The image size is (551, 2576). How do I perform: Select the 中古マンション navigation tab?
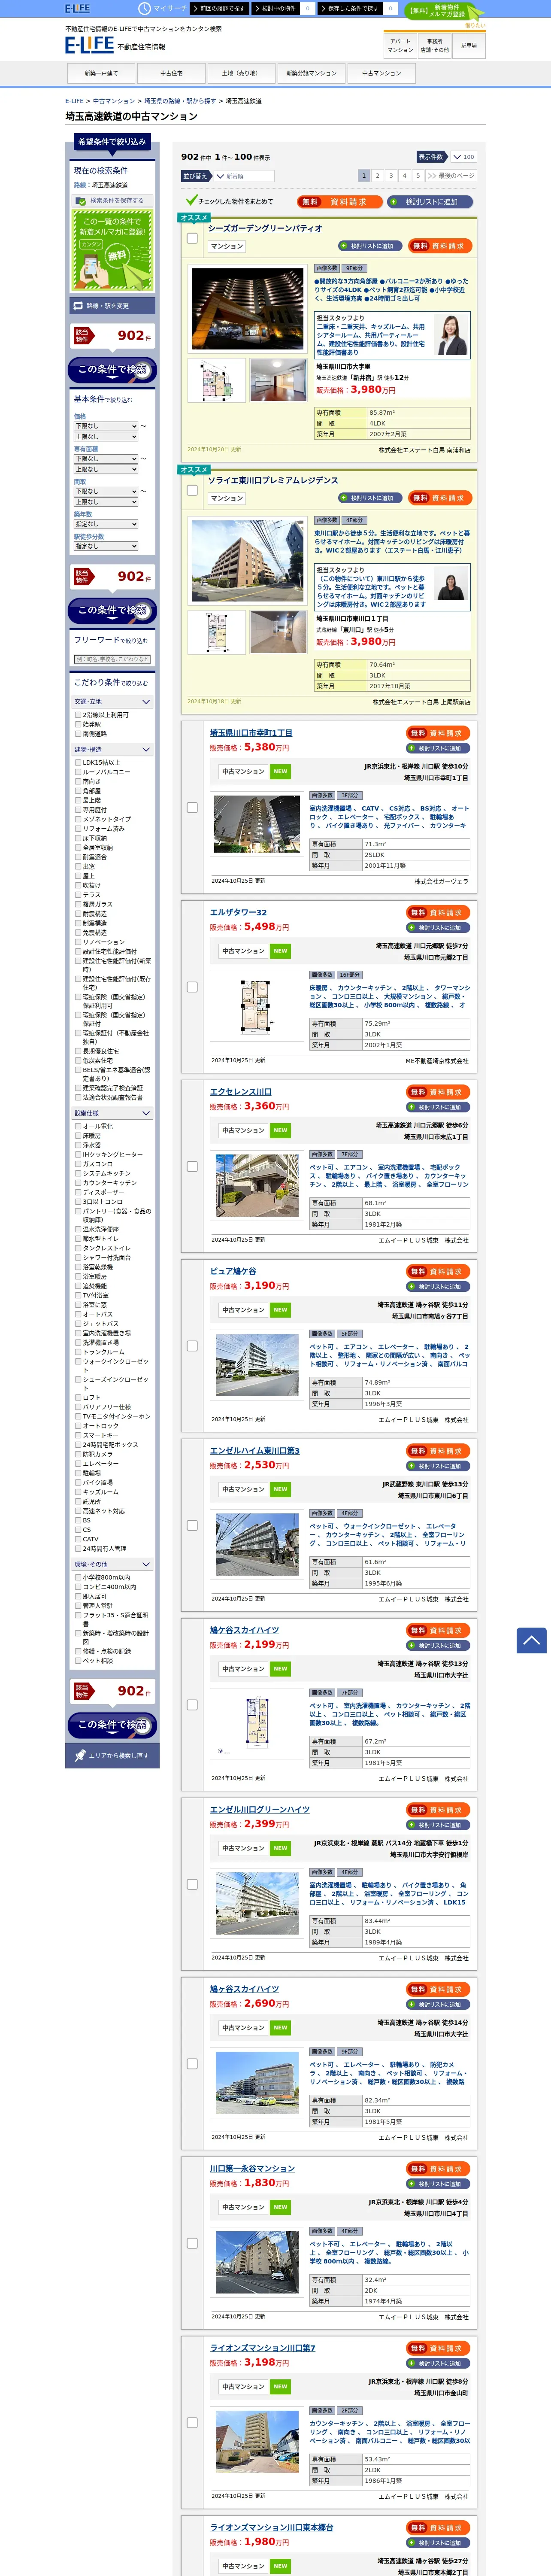(x=381, y=73)
